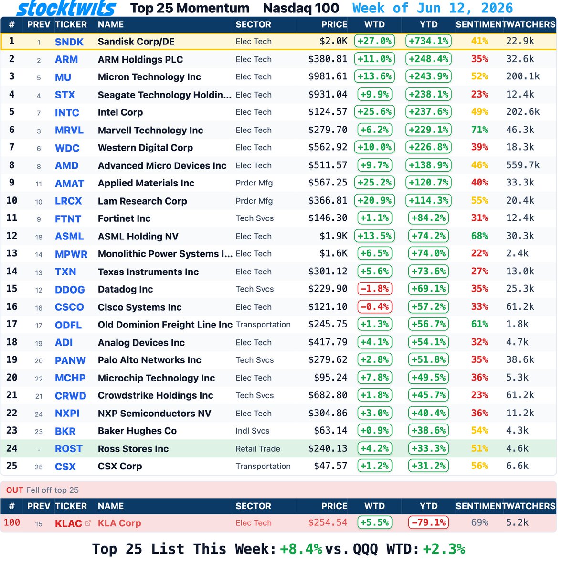Select the FTNT ticker
This screenshot has width=573, height=566.
coord(68,219)
